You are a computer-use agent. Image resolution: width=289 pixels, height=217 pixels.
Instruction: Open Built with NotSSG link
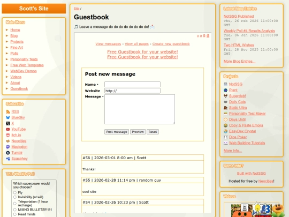pos(252,174)
